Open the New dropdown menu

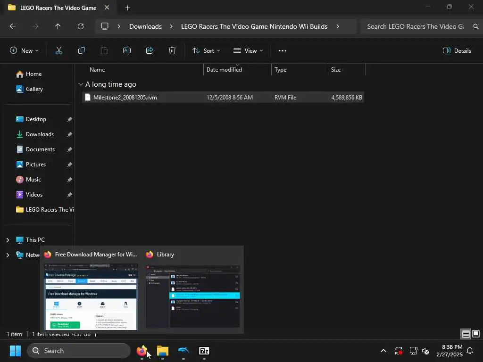click(24, 51)
